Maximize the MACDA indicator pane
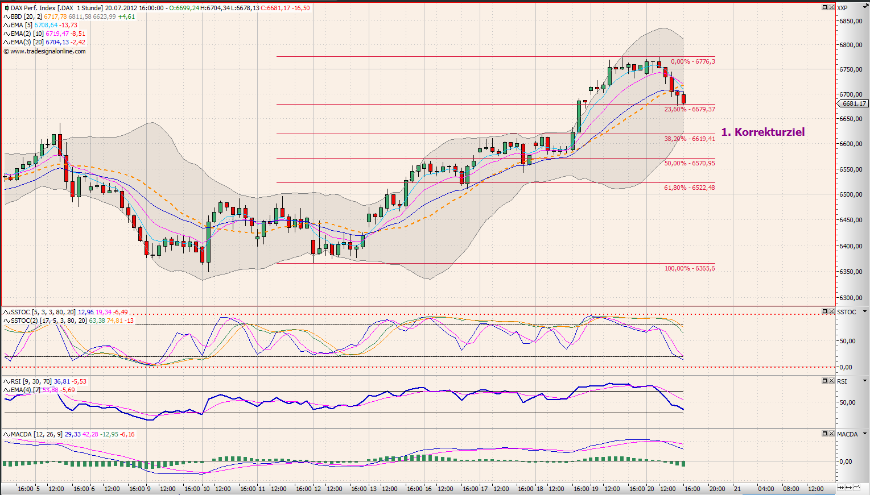Screen dimensions: 870x495 (x=824, y=434)
